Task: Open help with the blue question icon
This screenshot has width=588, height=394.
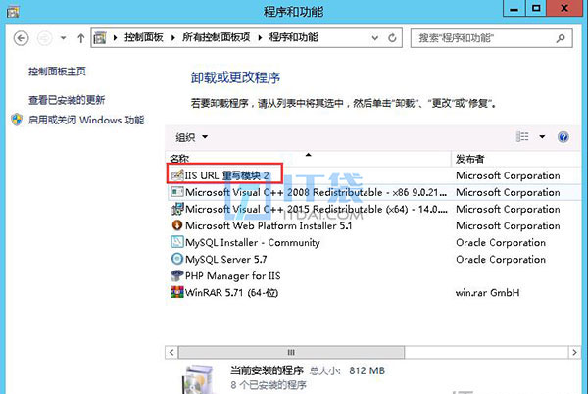Action: tap(563, 137)
